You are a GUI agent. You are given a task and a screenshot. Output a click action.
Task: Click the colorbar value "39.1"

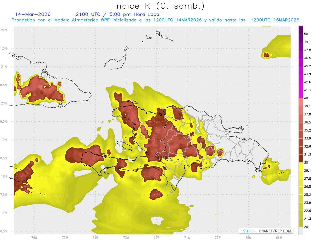pos(308,106)
